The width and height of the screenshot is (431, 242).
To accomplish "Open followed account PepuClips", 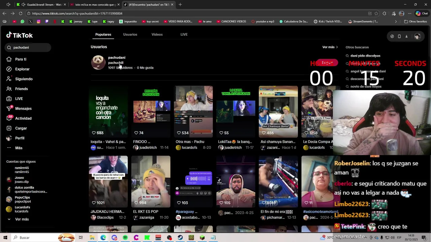I will (x=23, y=199).
